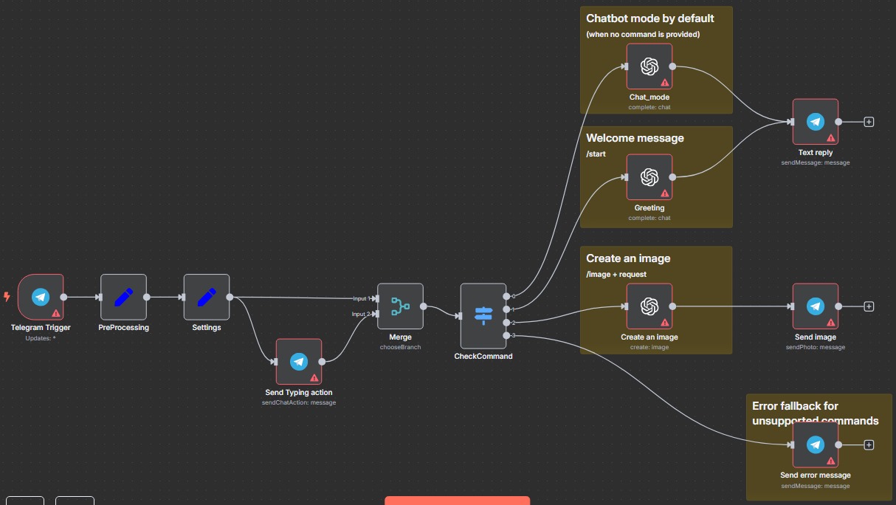Click warning icon on Send error message node

pyautogui.click(x=831, y=461)
